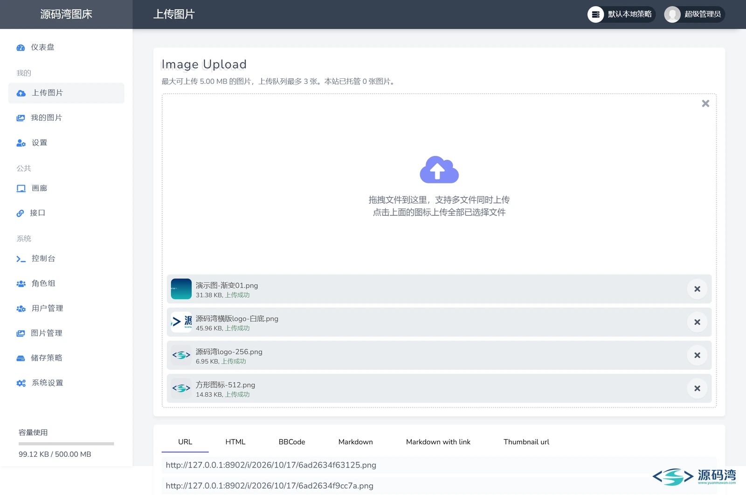Screen dimensions: 746x495
Task: Open 角色组 management
Action: pyautogui.click(x=66, y=283)
